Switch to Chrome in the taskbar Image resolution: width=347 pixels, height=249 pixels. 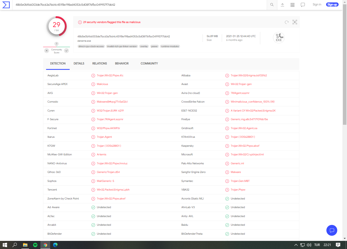(45, 245)
